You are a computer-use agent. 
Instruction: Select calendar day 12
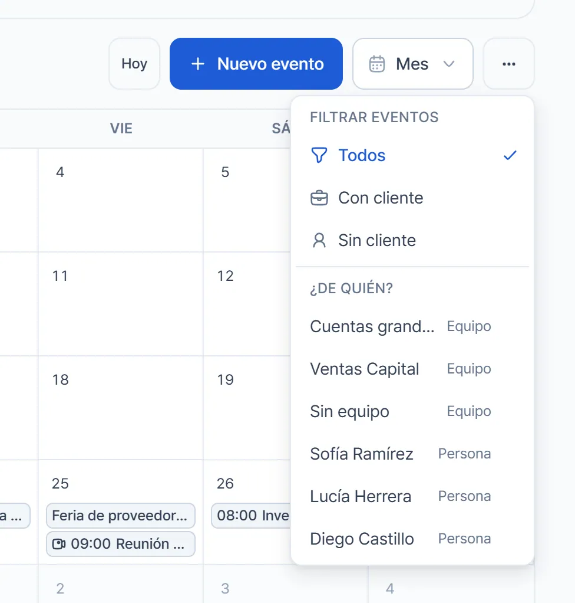[x=225, y=276]
